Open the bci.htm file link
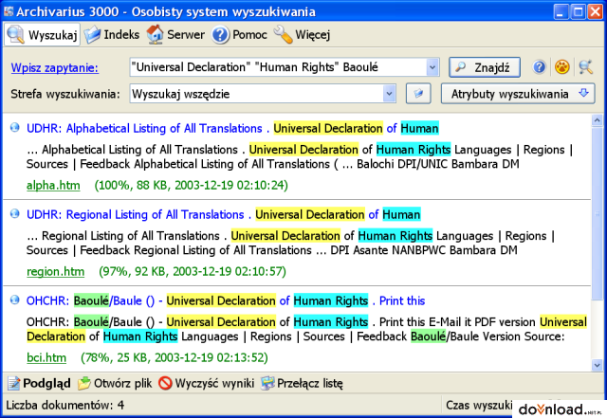607x418 pixels. 46,357
